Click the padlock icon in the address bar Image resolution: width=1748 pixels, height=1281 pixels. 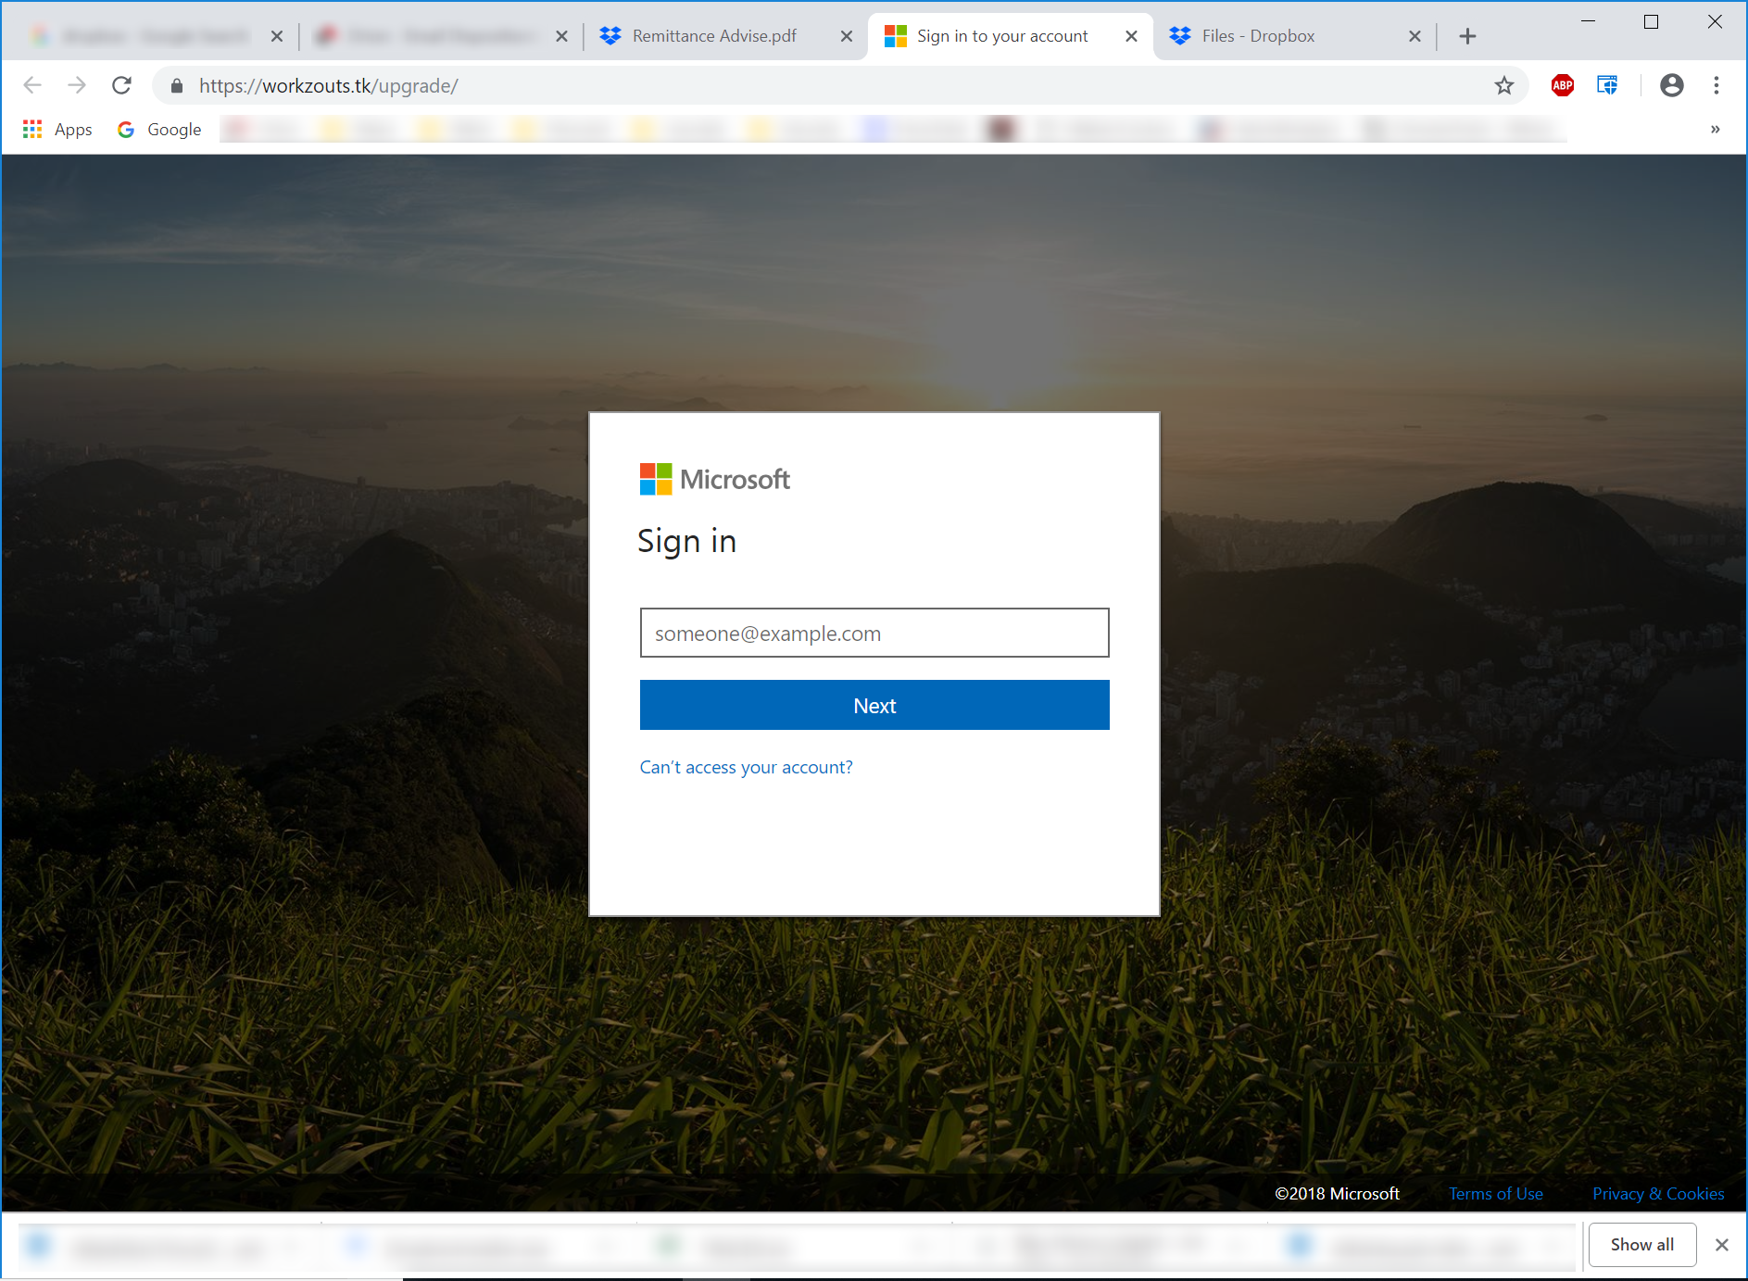[175, 85]
